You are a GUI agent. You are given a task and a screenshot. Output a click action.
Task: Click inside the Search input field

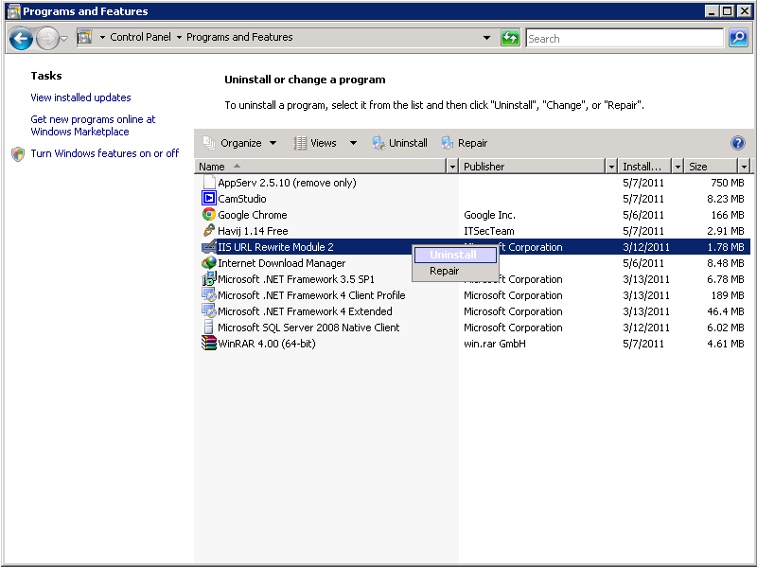pos(623,39)
